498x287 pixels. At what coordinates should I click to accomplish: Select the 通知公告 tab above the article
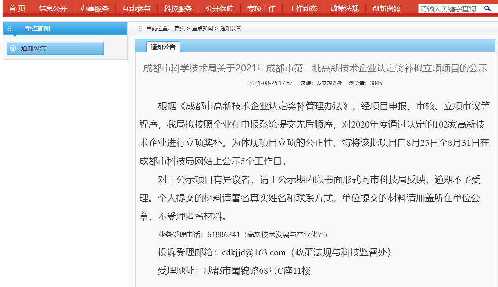[163, 47]
